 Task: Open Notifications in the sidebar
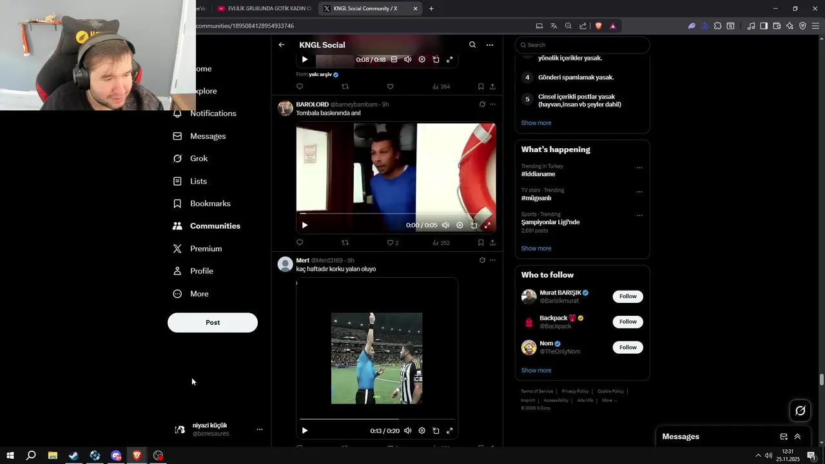point(205,113)
